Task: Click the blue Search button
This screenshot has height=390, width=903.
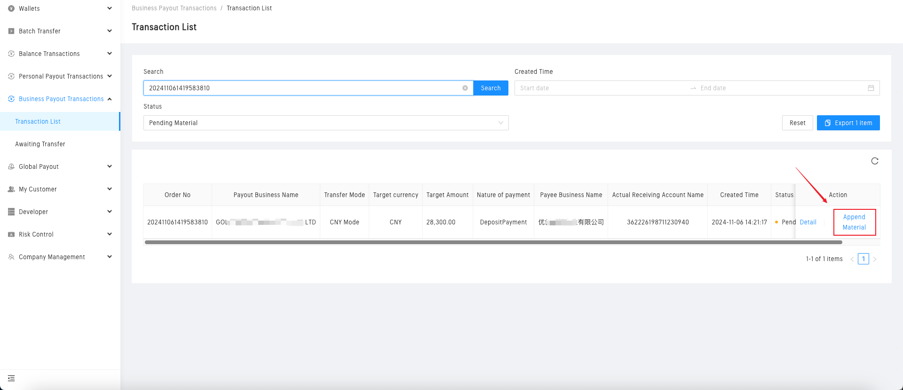Action: [491, 88]
